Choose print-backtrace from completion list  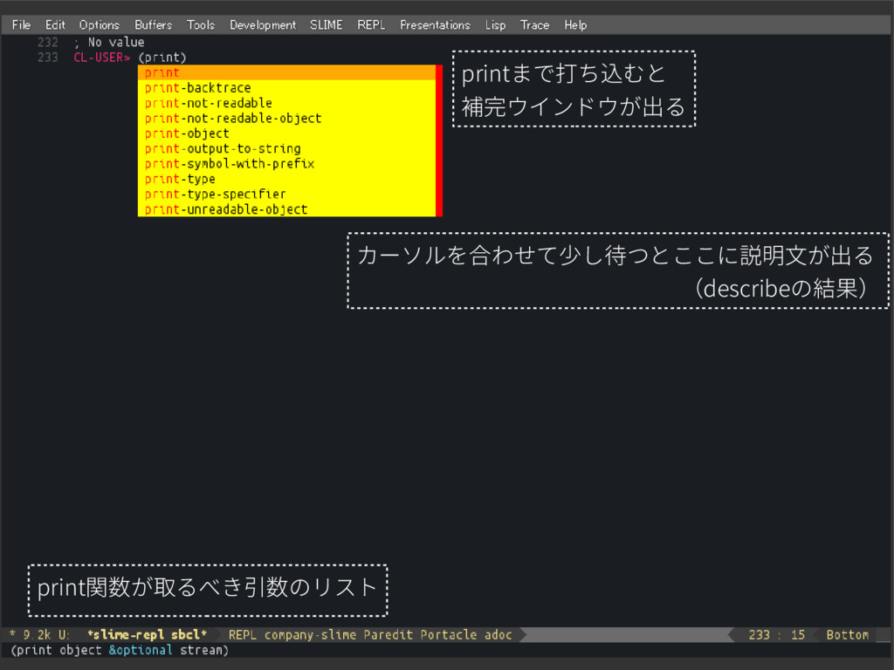tap(286, 88)
